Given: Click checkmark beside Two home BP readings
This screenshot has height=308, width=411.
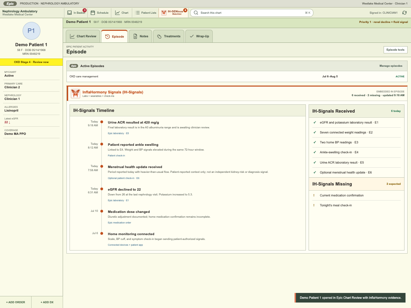Looking at the screenshot, I should tap(314, 142).
